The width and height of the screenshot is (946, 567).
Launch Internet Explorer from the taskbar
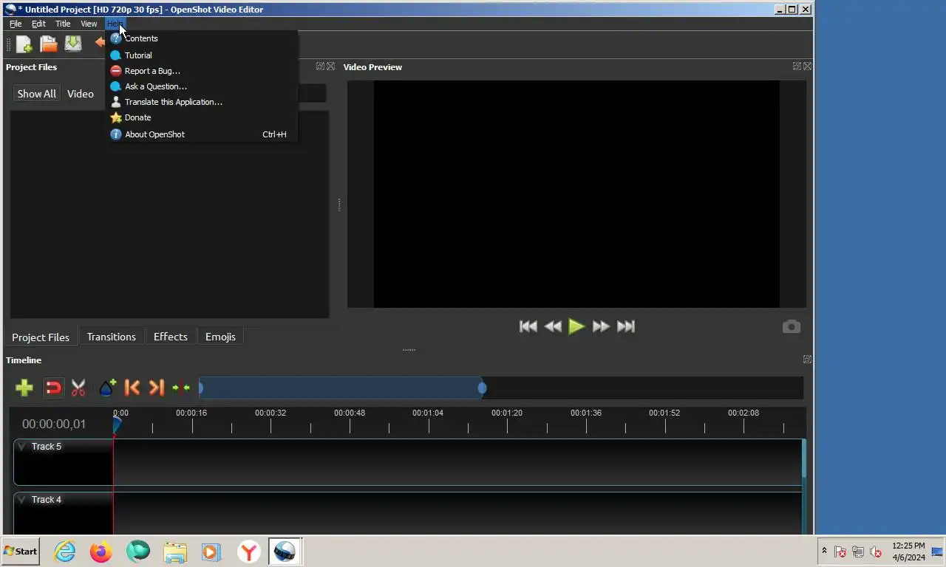coord(65,551)
